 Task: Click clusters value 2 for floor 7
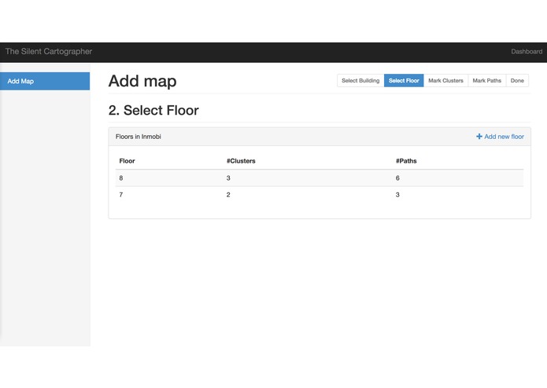[x=228, y=195]
